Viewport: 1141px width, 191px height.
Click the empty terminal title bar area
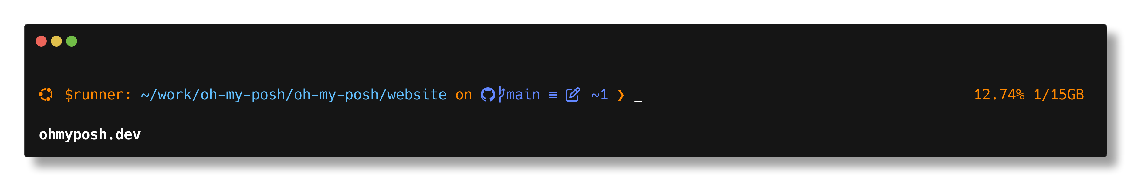[576, 41]
